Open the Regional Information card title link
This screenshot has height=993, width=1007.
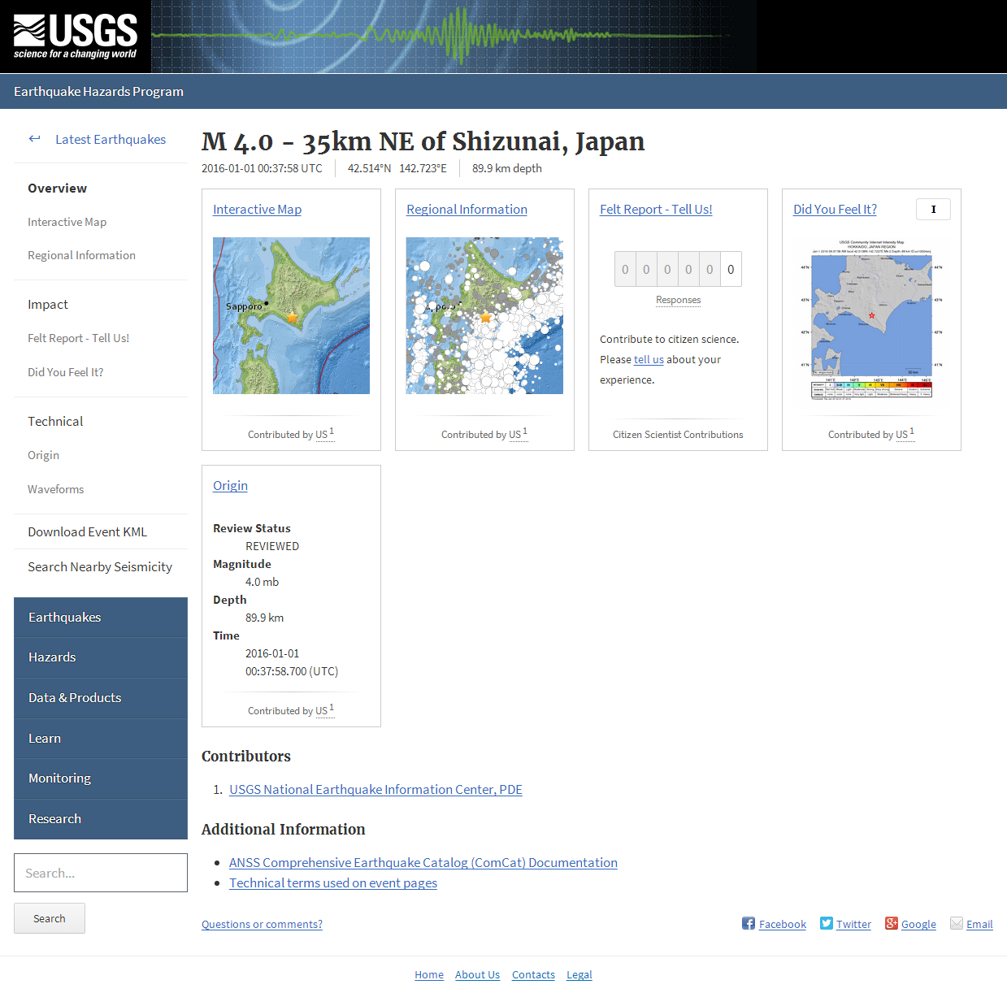click(x=467, y=209)
